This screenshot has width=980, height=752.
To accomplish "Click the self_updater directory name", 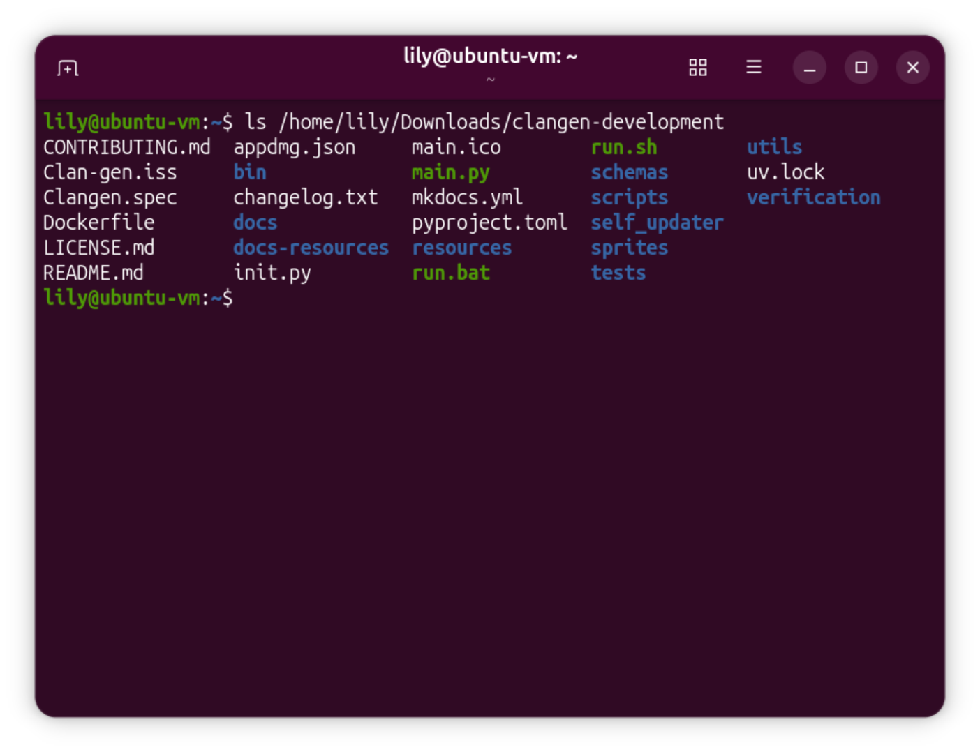I will coord(658,223).
